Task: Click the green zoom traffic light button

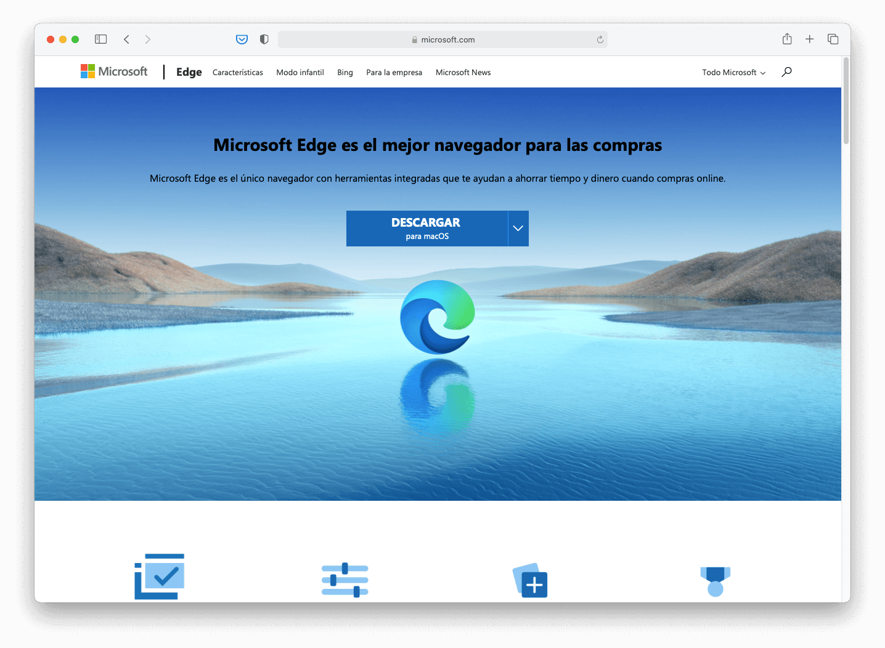Action: pyautogui.click(x=75, y=39)
